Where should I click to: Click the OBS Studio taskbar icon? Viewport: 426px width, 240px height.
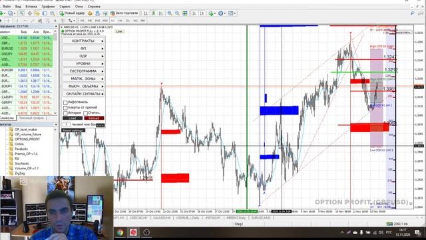(146, 233)
